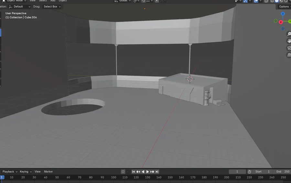Toggle X-ray mode icon
This screenshot has height=183, width=291.
click(266, 1)
